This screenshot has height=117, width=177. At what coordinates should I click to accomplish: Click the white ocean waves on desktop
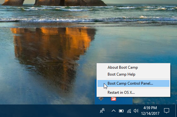click(88, 20)
